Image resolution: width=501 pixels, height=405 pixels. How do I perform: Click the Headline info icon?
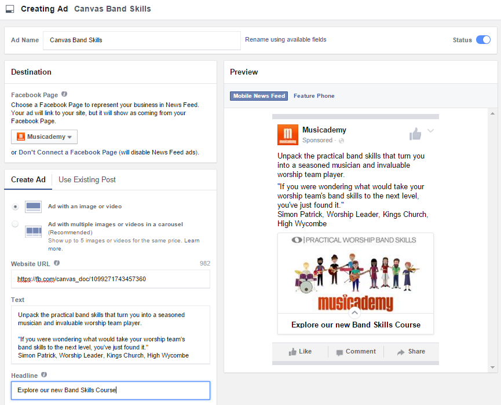(x=44, y=375)
